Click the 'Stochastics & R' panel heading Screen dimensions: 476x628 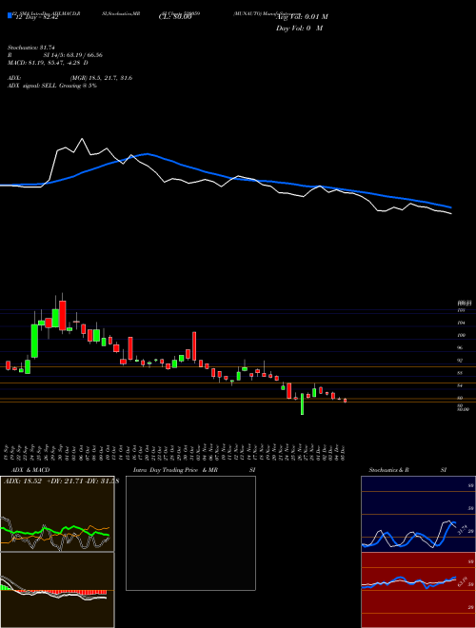(x=389, y=470)
